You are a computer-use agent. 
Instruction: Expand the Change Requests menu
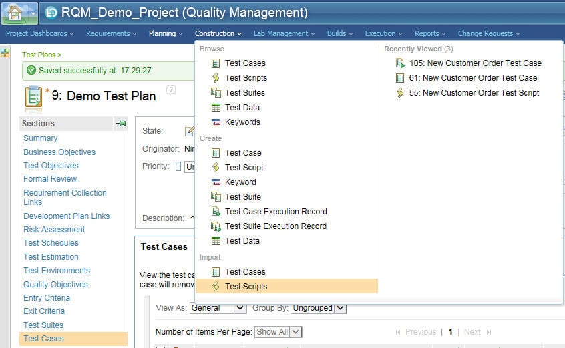489,33
